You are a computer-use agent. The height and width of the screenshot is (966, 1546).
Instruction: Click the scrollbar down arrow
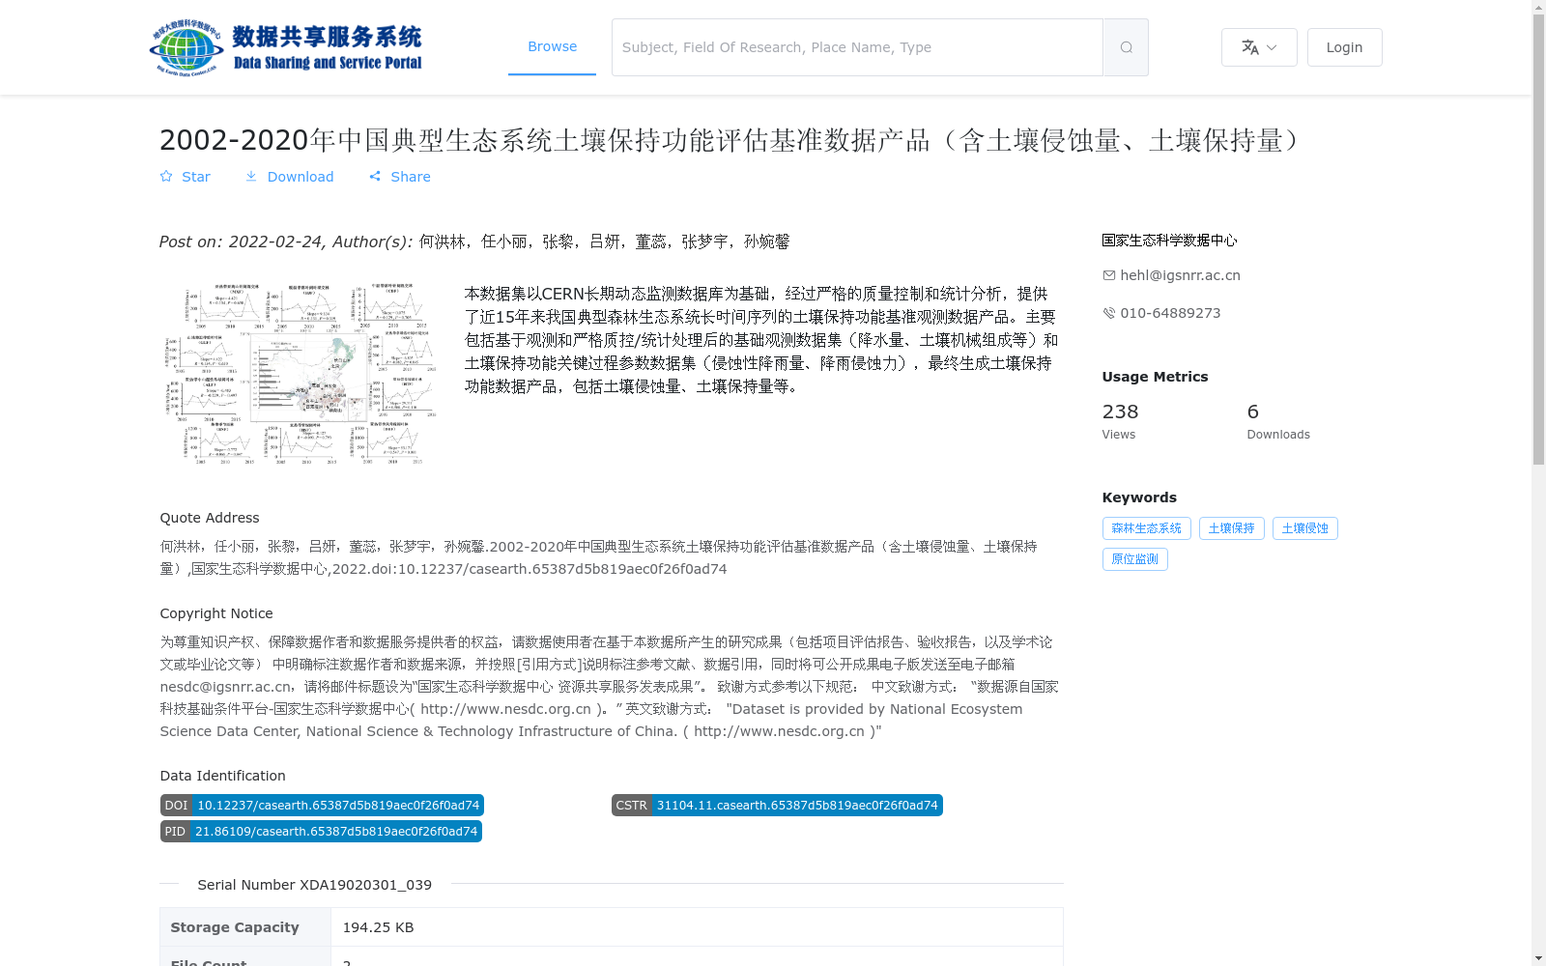click(1538, 958)
